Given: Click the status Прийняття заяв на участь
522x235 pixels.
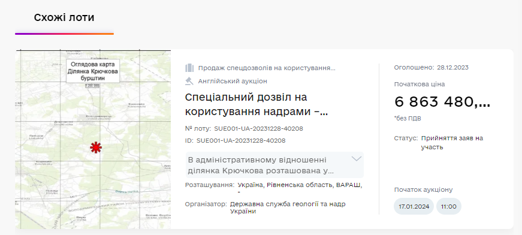Looking at the screenshot, I should coord(452,143).
